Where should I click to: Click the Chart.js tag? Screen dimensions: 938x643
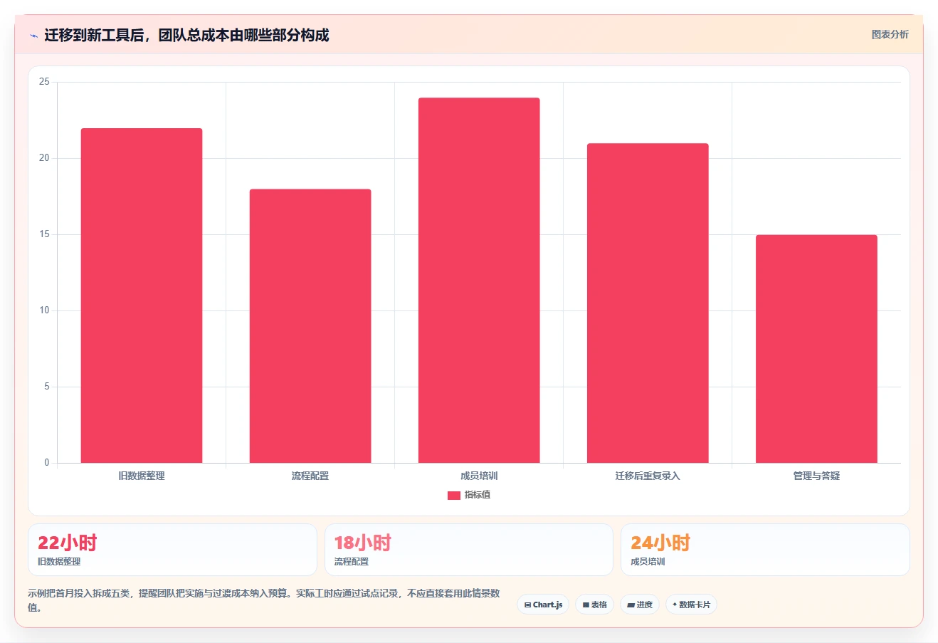click(543, 605)
